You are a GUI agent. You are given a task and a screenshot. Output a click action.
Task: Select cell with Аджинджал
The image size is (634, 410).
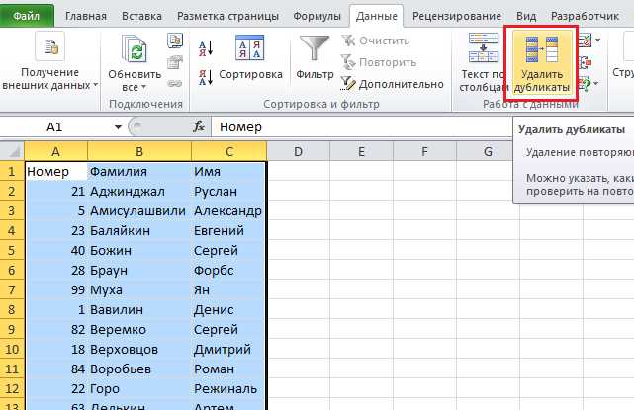(139, 191)
